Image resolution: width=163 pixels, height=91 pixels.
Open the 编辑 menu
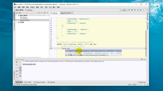click(x=19, y=7)
